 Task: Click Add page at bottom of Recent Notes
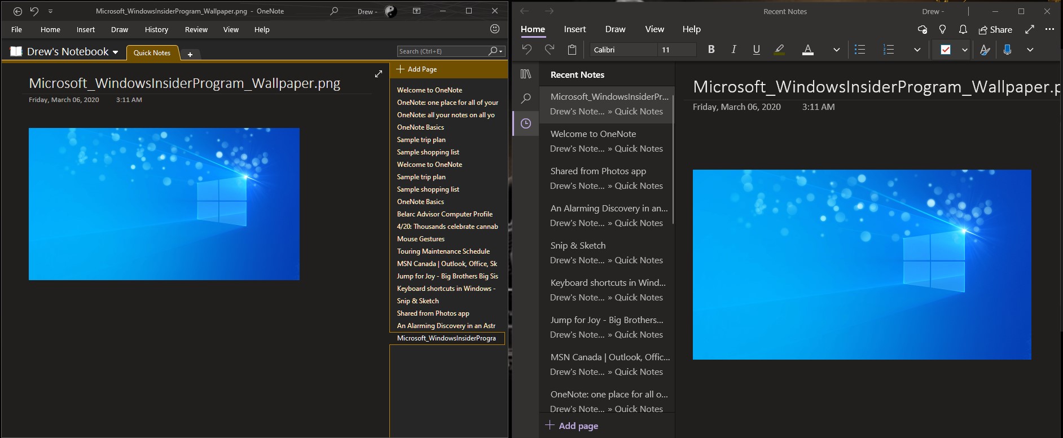point(572,426)
